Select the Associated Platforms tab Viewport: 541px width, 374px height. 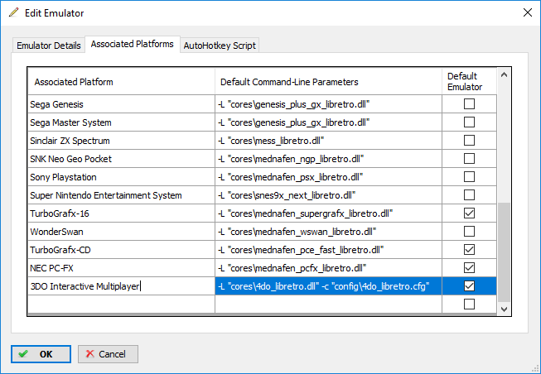(x=133, y=44)
